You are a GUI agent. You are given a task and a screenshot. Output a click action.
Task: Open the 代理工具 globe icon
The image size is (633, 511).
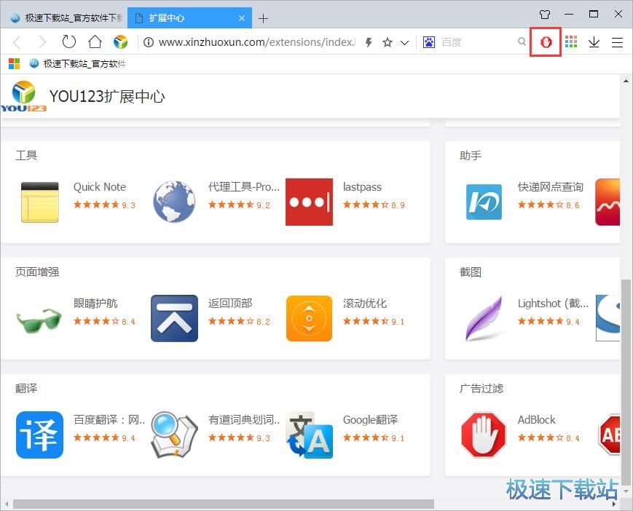pyautogui.click(x=174, y=202)
